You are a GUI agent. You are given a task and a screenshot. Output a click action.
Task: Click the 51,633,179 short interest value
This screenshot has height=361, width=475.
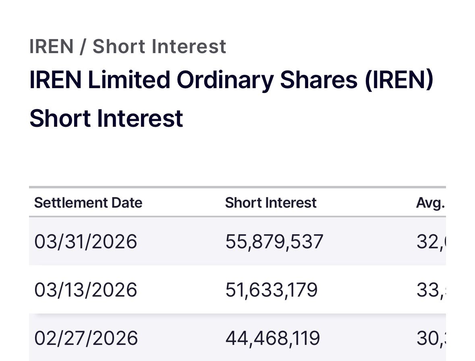pos(272,290)
